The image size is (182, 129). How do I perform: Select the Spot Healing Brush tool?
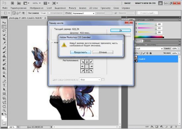(4, 48)
